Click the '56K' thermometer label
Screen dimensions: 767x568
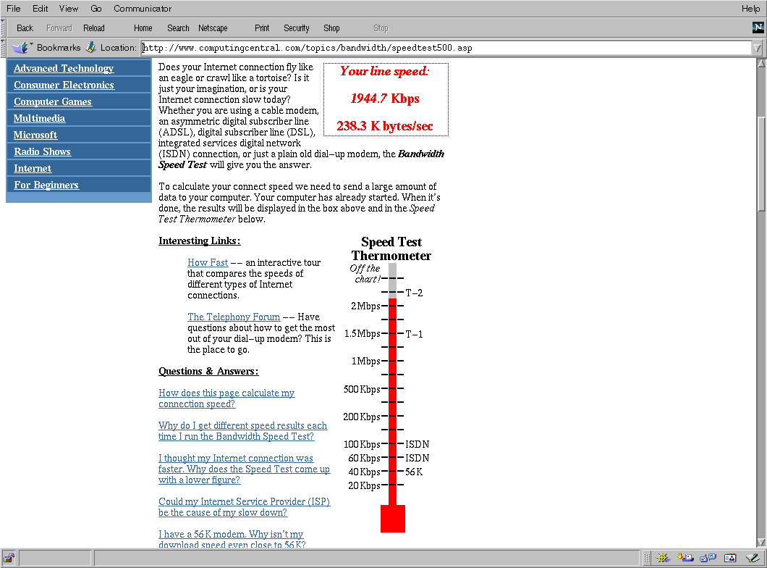(x=414, y=472)
